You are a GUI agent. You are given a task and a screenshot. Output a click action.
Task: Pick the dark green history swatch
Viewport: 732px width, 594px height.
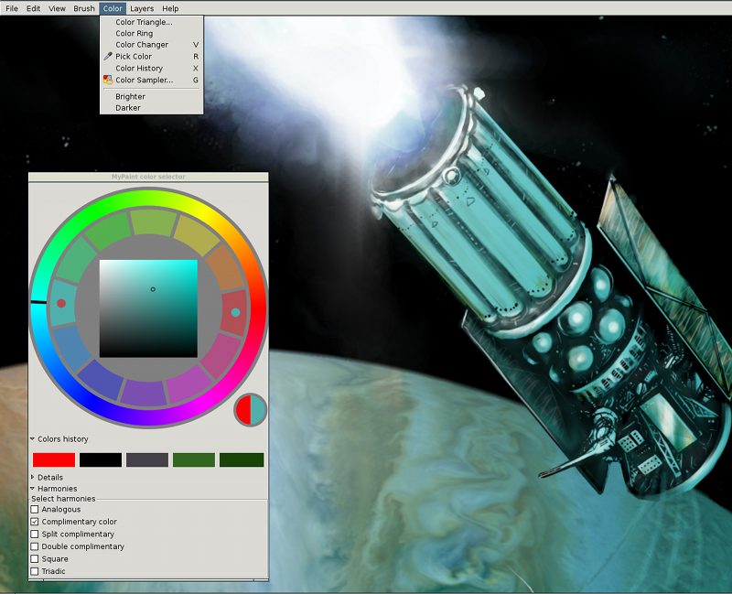(x=242, y=459)
